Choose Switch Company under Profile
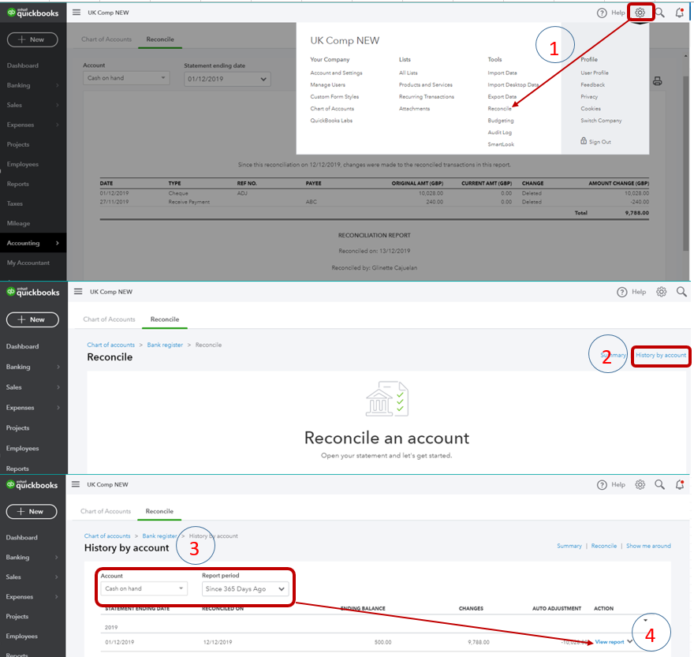Viewport: 694px width, 657px height. coord(601,121)
